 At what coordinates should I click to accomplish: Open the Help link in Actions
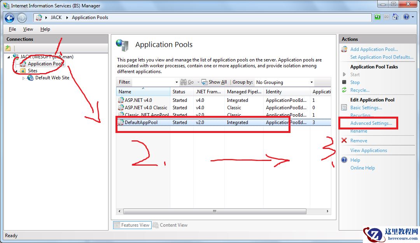pos(355,160)
